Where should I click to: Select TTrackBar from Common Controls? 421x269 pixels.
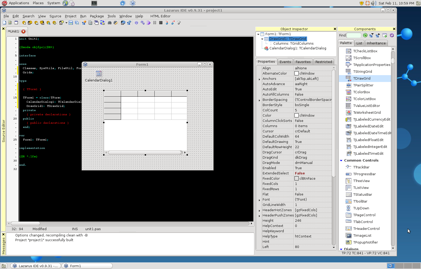point(361,167)
